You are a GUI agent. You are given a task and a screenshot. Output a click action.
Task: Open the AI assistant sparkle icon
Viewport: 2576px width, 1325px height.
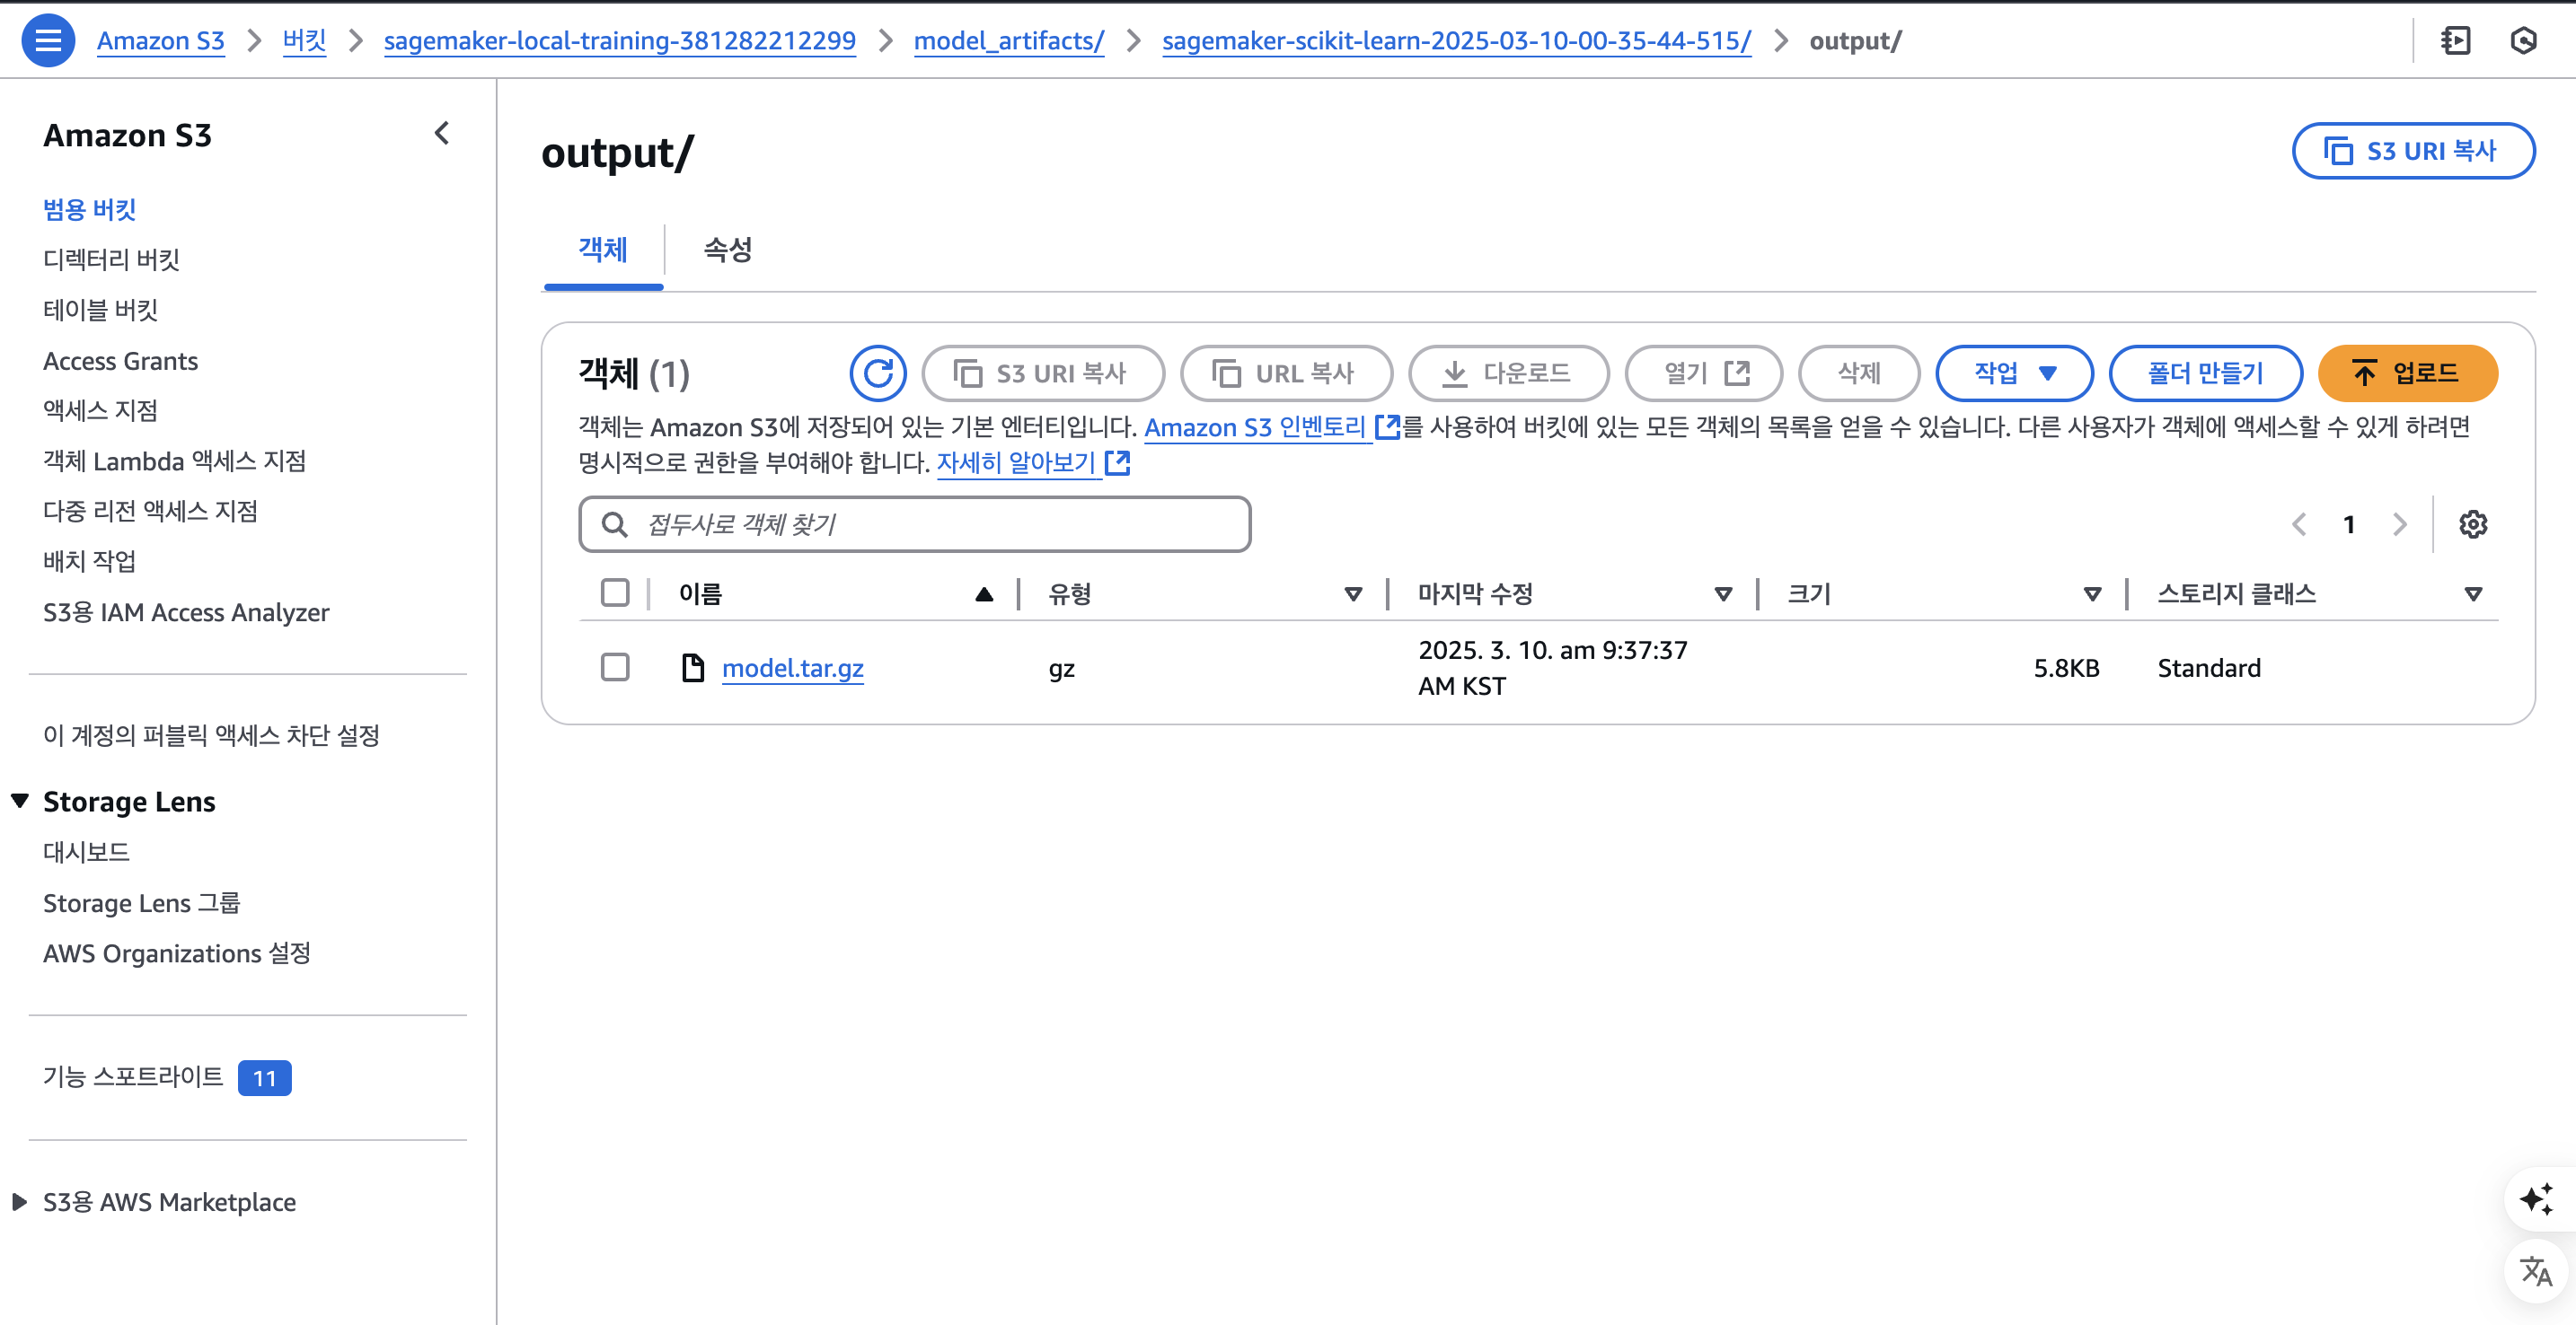[x=2536, y=1199]
